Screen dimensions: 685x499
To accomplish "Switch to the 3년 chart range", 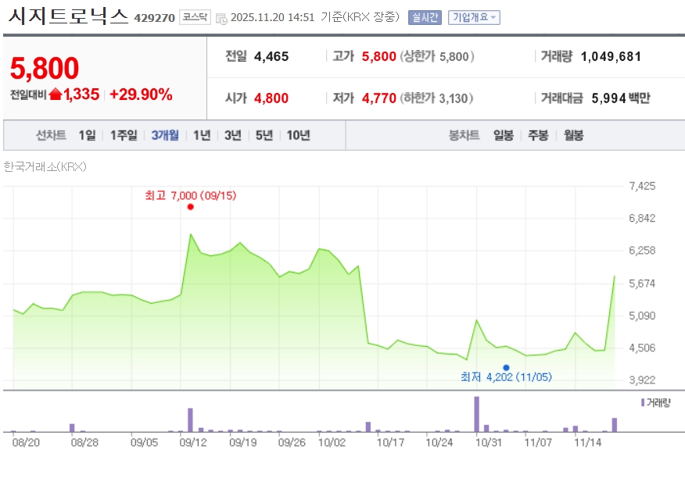I will click(233, 135).
